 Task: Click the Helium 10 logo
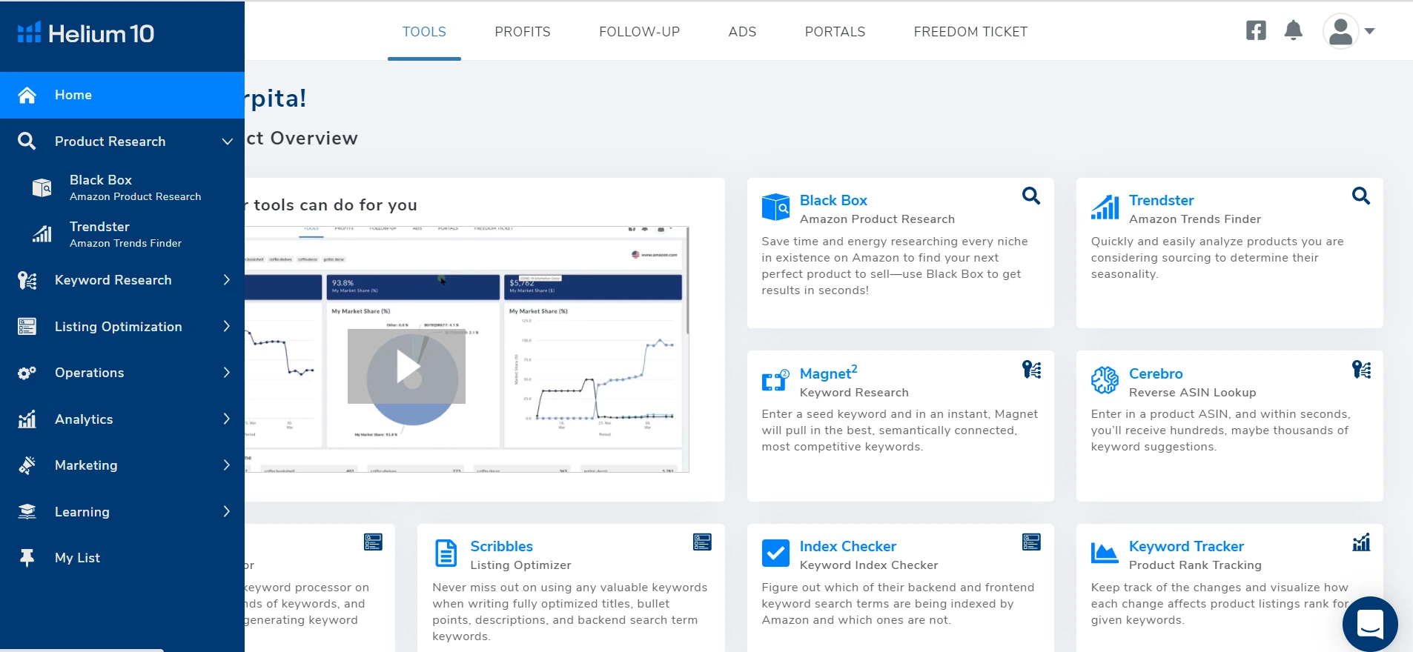[86, 33]
